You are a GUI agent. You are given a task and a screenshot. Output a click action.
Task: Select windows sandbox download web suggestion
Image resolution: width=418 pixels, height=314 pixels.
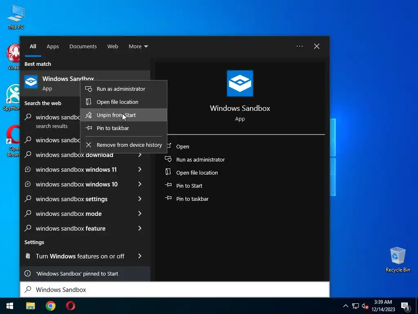pyautogui.click(x=74, y=155)
